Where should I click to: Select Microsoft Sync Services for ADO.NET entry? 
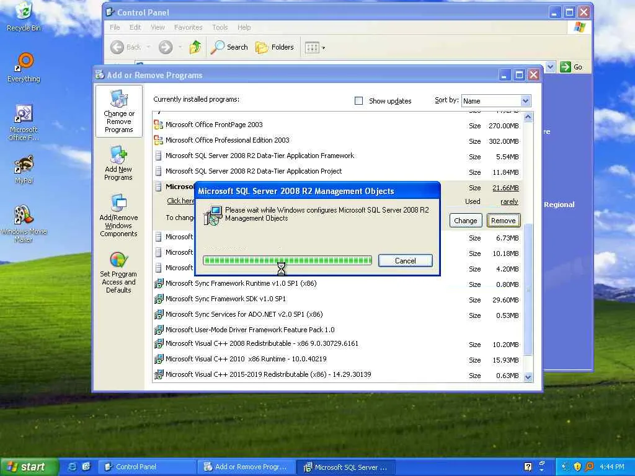pos(337,314)
